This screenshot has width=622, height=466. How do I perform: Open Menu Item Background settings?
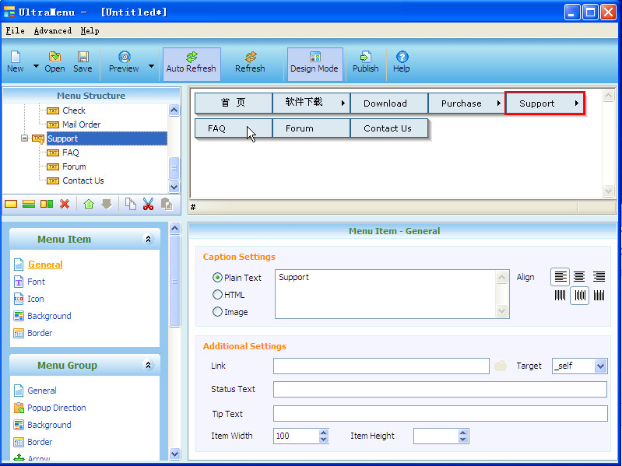tap(49, 316)
